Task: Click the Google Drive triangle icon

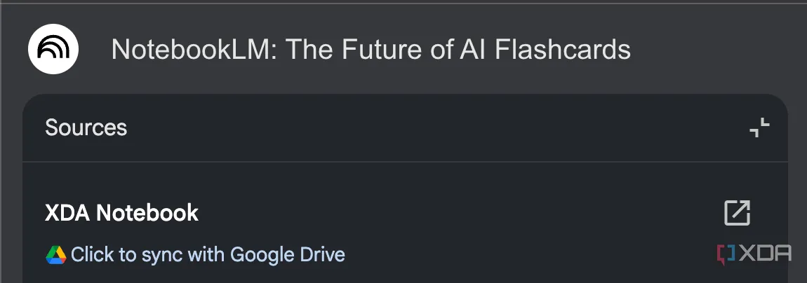Action: 55,255
